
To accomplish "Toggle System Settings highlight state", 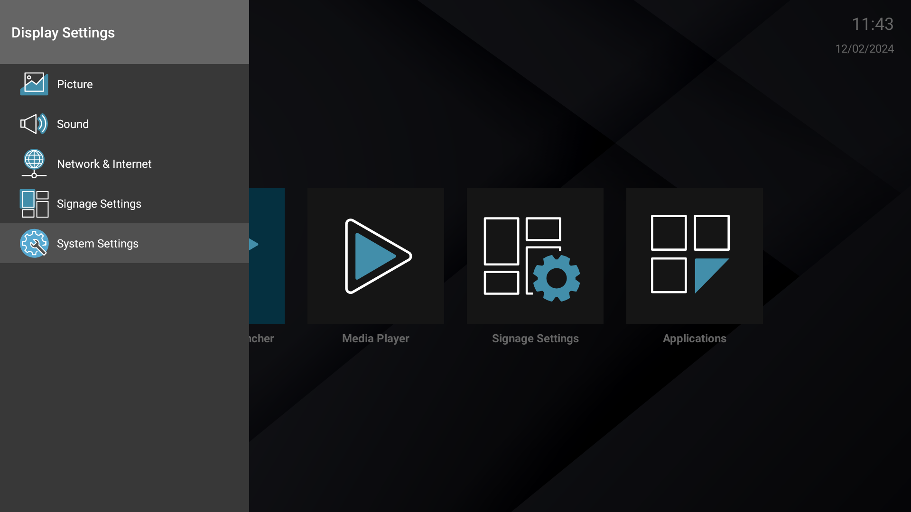I will pos(124,243).
